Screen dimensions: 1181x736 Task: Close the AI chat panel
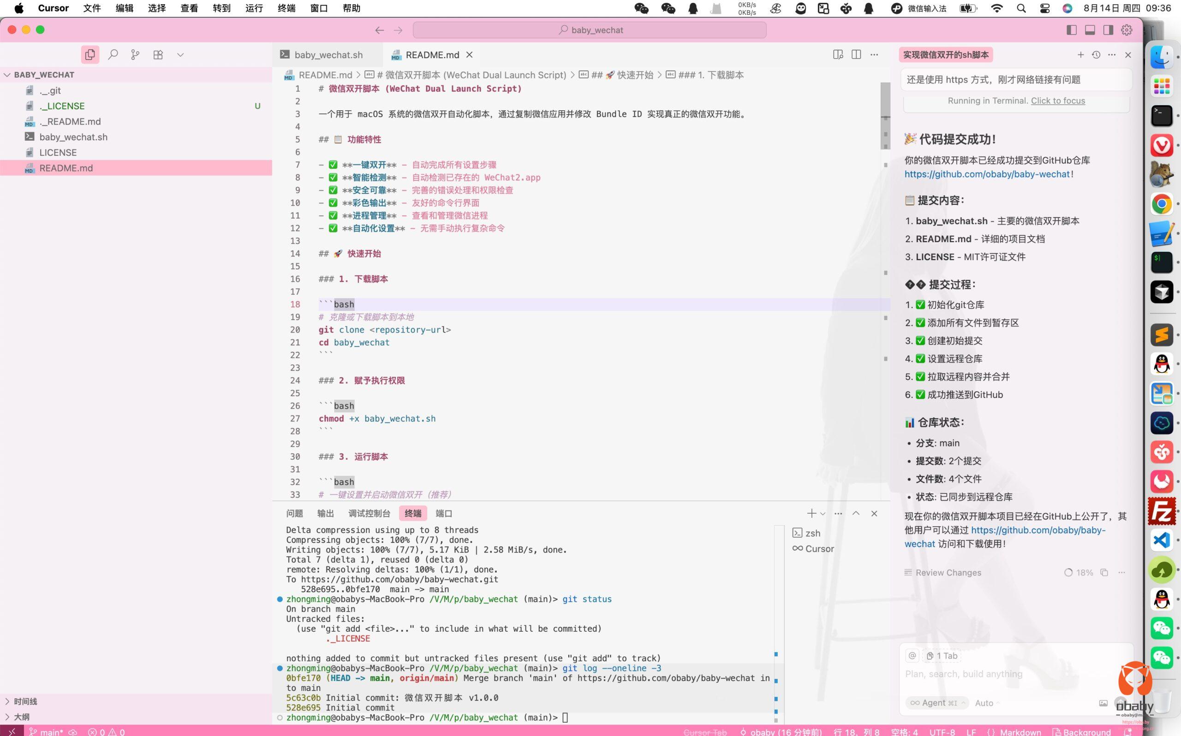click(1128, 54)
